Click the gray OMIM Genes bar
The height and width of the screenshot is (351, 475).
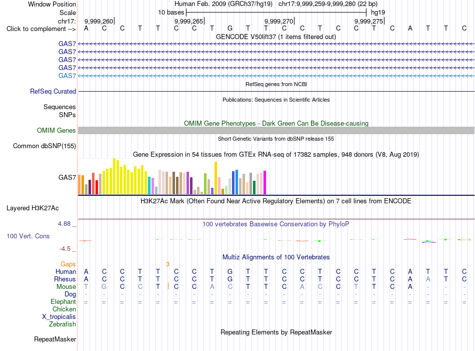click(276, 131)
